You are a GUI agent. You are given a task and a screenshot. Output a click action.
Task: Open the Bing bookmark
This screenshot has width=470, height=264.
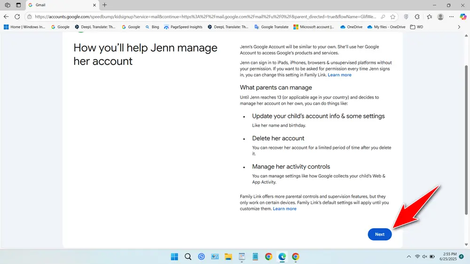(152, 27)
